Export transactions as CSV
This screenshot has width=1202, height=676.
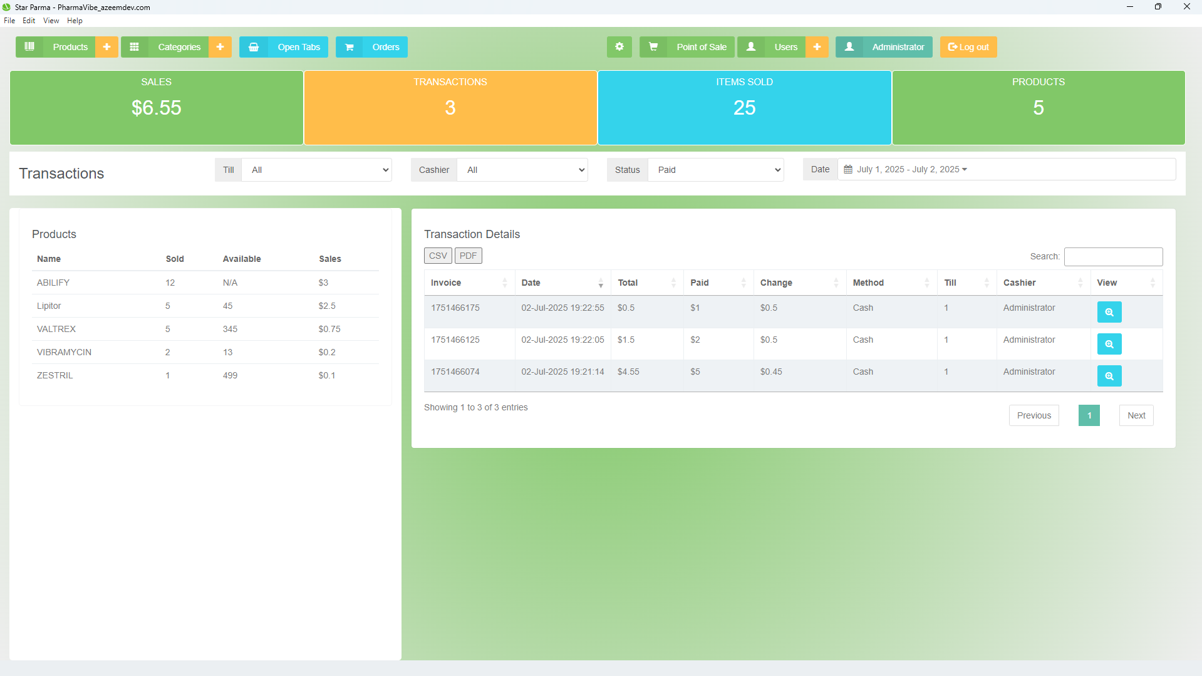(x=438, y=256)
